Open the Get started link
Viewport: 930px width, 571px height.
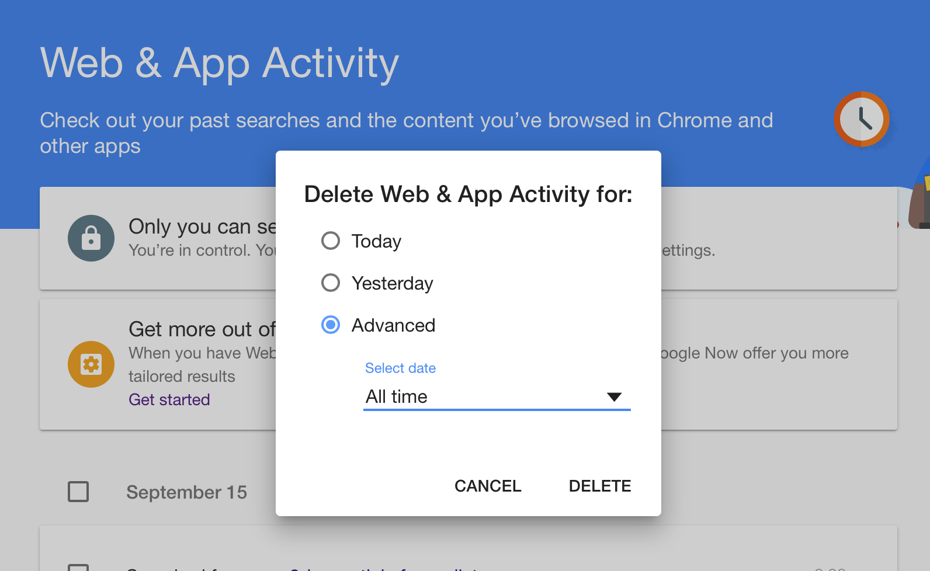(x=169, y=399)
